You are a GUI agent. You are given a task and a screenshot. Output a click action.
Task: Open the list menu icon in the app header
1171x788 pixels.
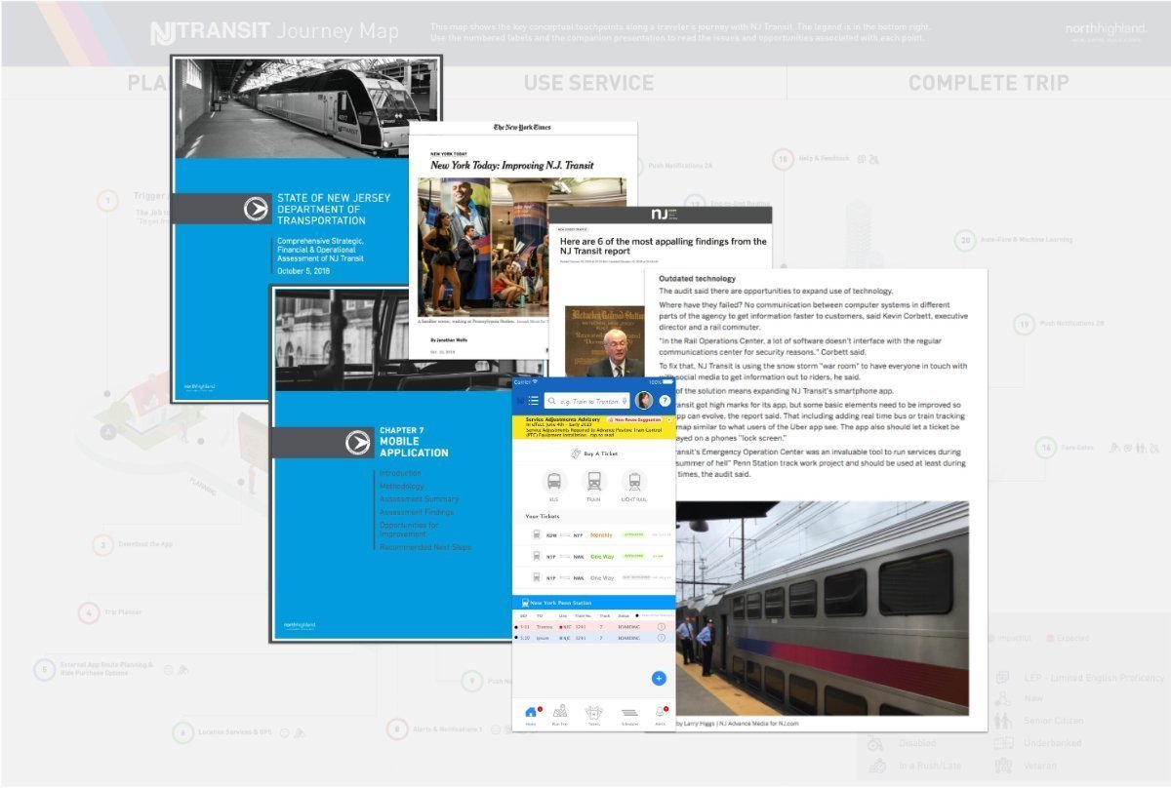pos(534,401)
